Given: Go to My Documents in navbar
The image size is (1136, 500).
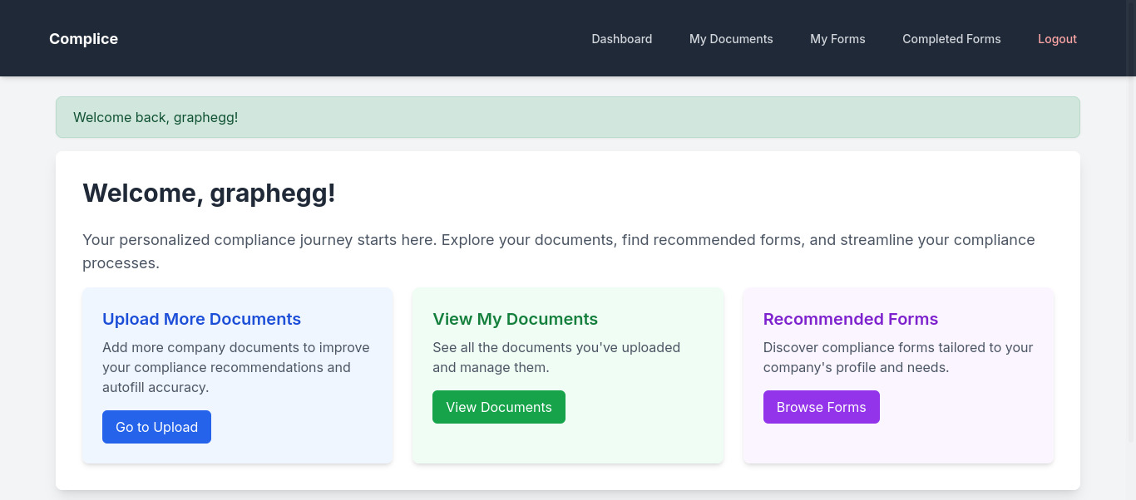Looking at the screenshot, I should click(731, 39).
